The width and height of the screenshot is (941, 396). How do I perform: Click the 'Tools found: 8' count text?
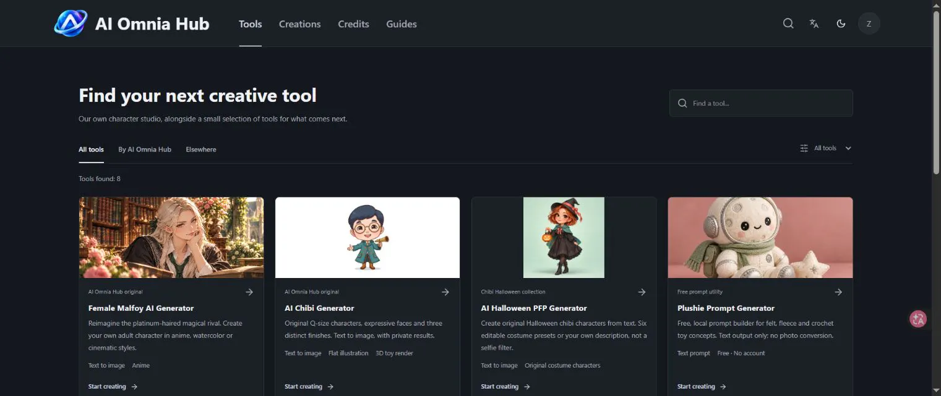(100, 179)
